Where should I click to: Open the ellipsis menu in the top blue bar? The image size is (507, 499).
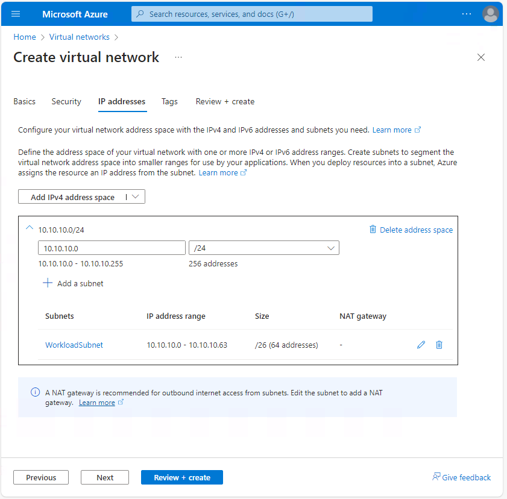click(466, 13)
